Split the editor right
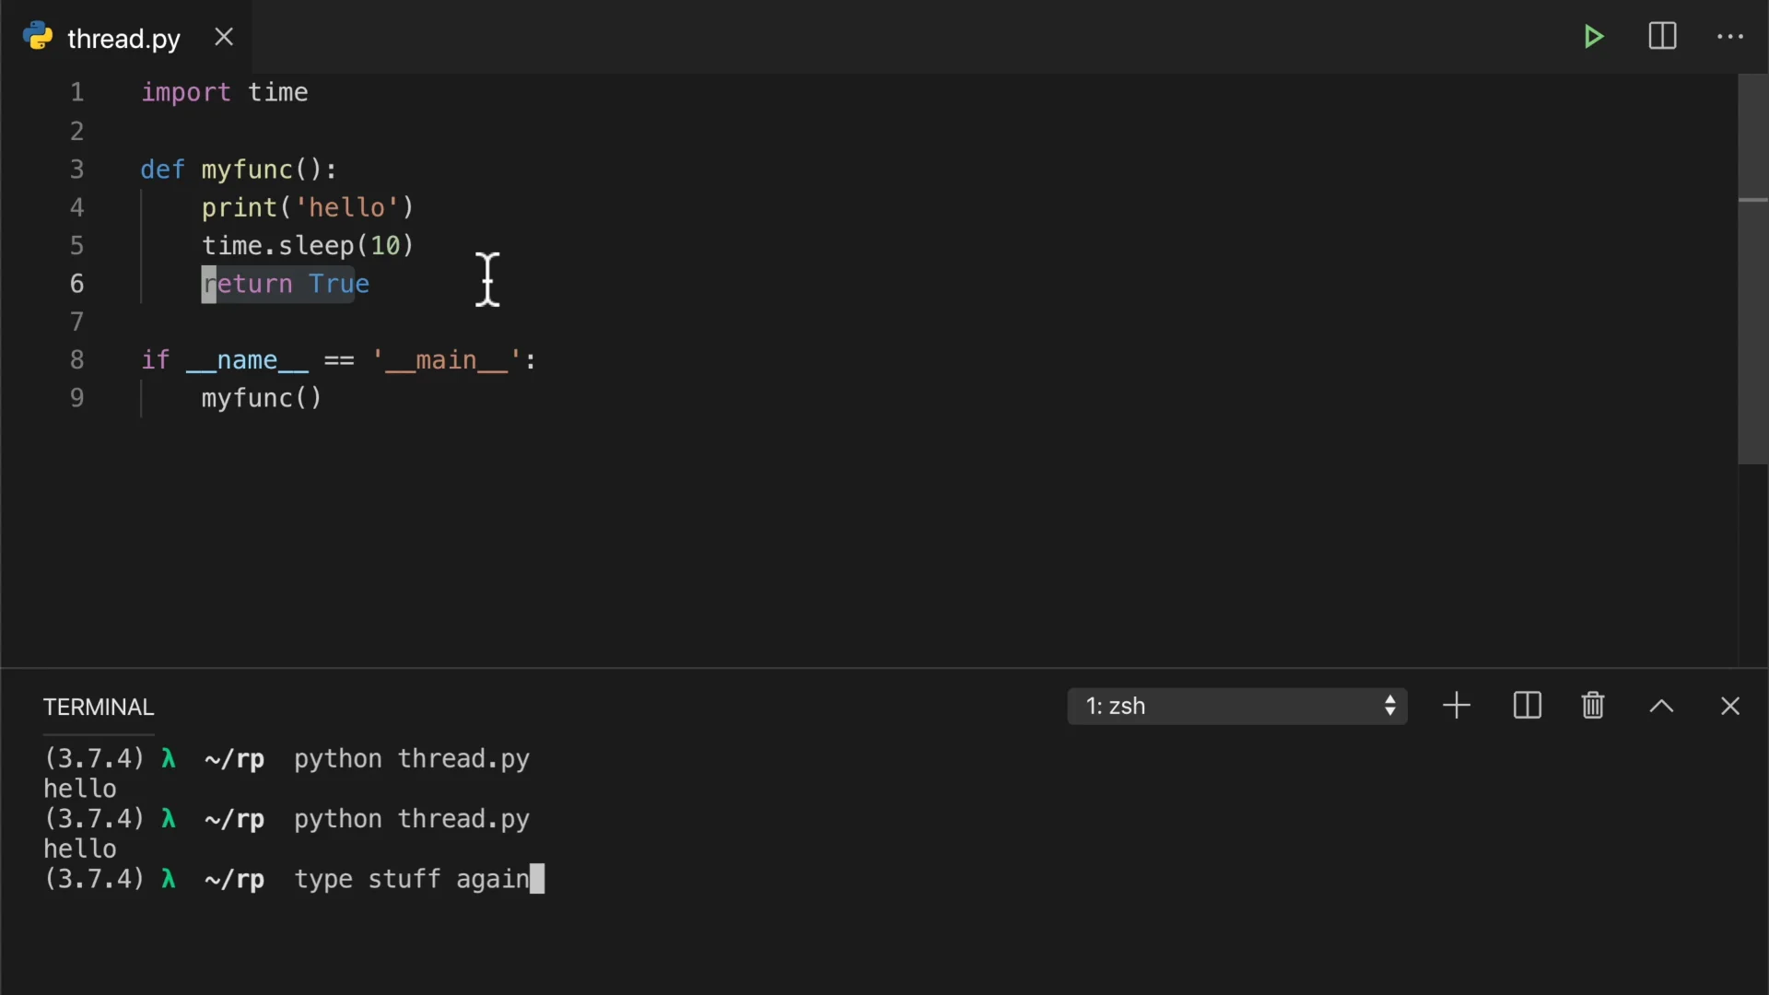Viewport: 1769px width, 995px height. 1662,37
